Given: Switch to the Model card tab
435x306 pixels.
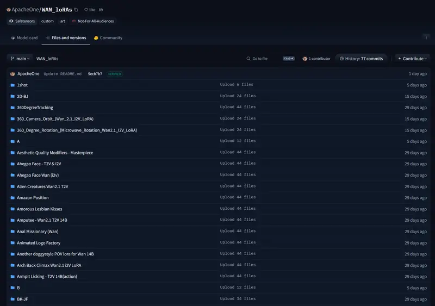Looking at the screenshot, I should 24,38.
